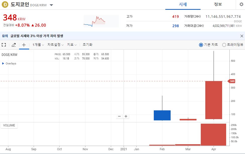Click the 종가 65.500 readout
The height and width of the screenshot is (154, 245).
pos(101,54)
